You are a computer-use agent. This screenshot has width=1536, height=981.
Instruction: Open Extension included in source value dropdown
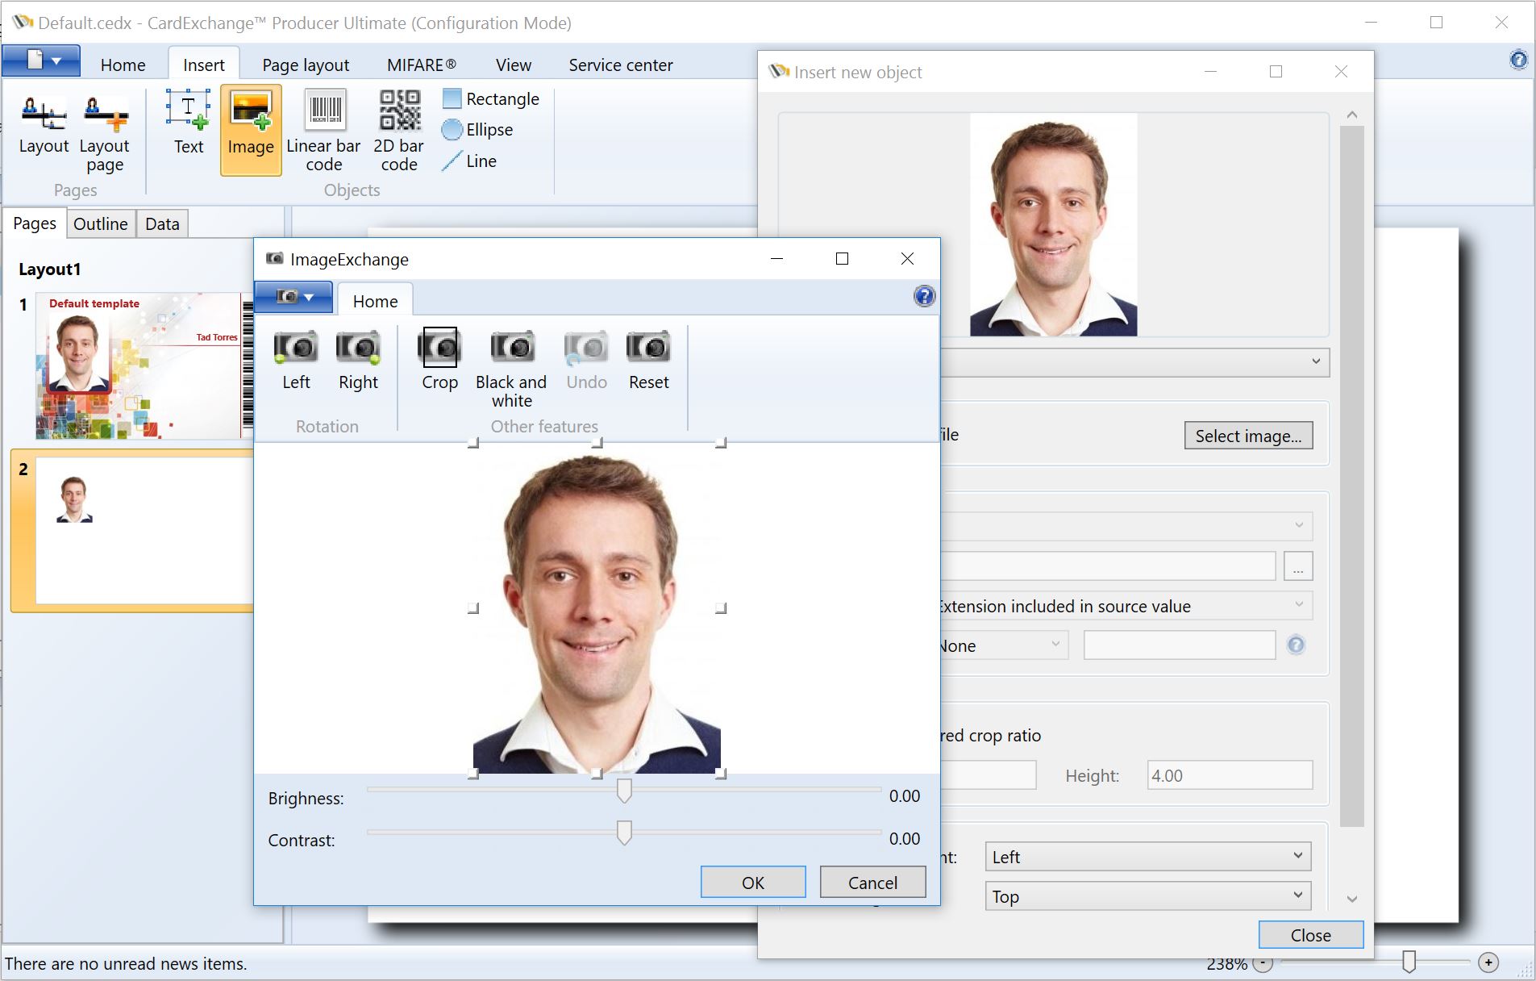[x=1126, y=606]
